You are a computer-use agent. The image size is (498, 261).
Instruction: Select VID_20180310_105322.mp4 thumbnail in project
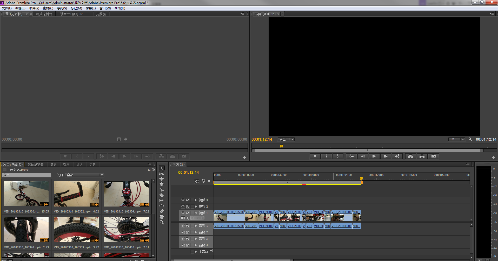coord(76,194)
